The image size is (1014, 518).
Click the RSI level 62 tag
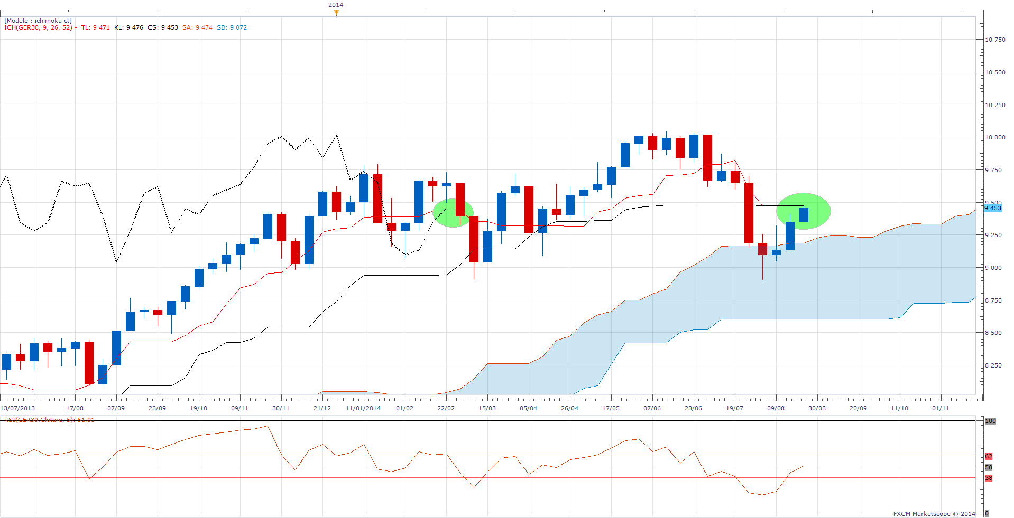[x=988, y=456]
